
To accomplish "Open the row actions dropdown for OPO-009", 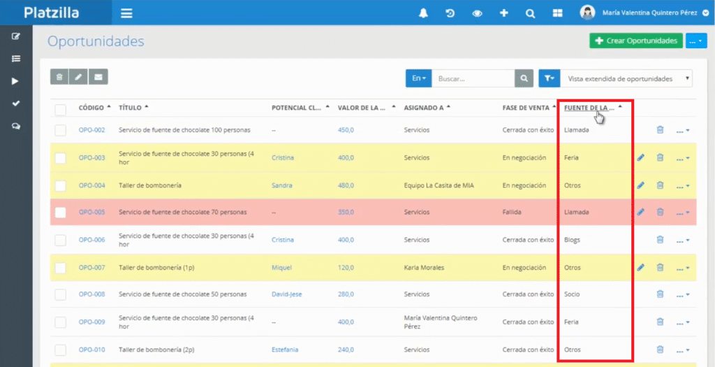I will [683, 323].
